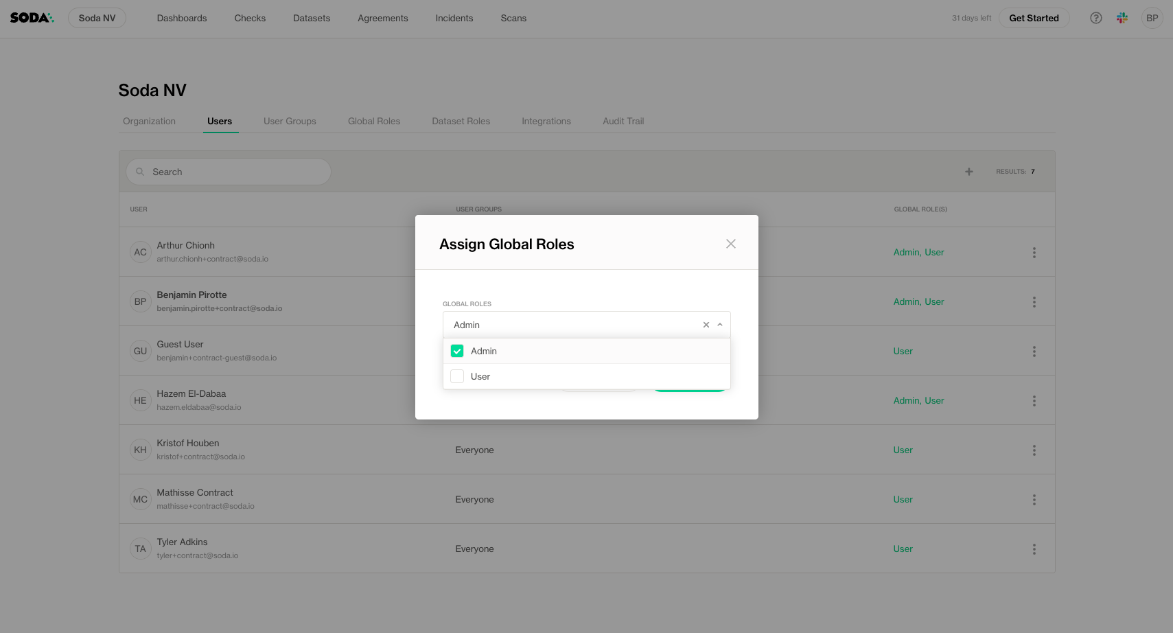The width and height of the screenshot is (1173, 633).
Task: Open the Soda NV organization switcher
Action: coord(97,18)
